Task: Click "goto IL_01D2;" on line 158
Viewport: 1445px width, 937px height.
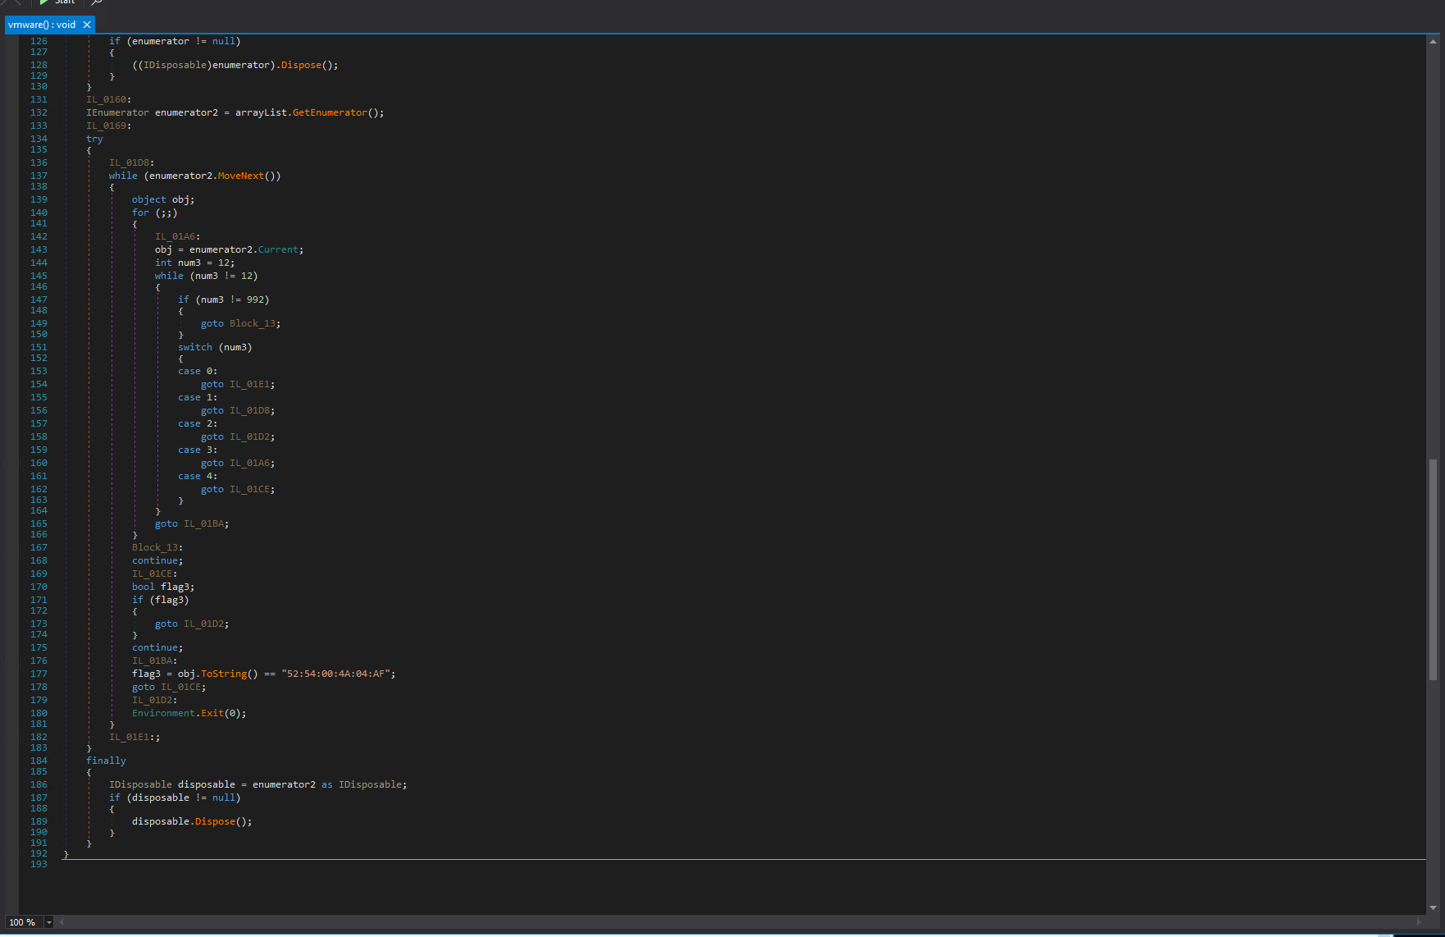Action: [x=238, y=437]
